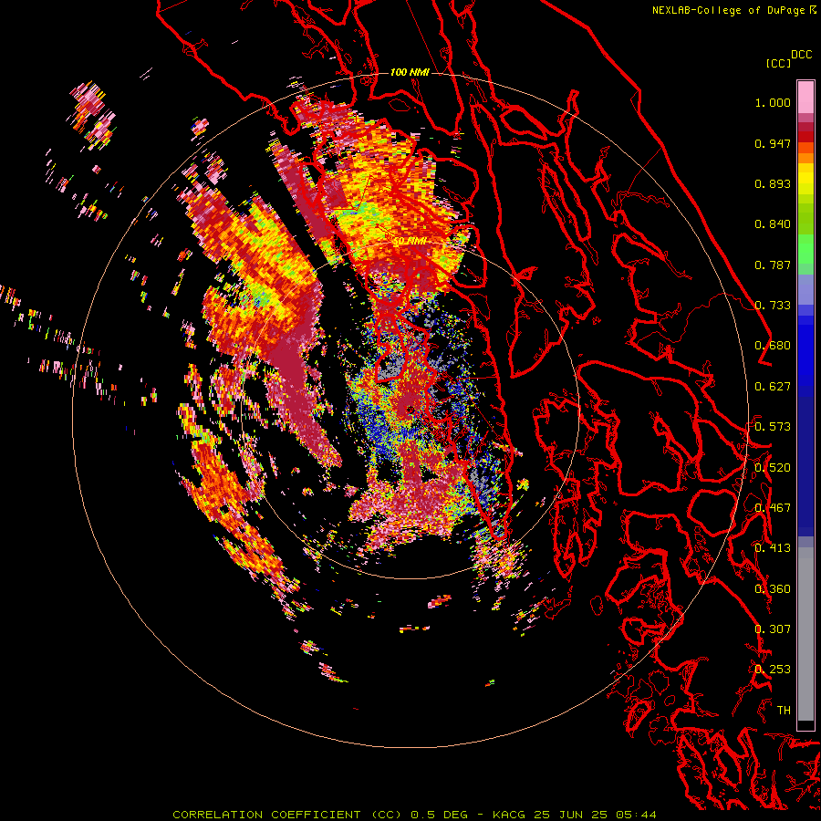821x821 pixels.
Task: Click the 0.573 color scale label
Action: click(773, 427)
